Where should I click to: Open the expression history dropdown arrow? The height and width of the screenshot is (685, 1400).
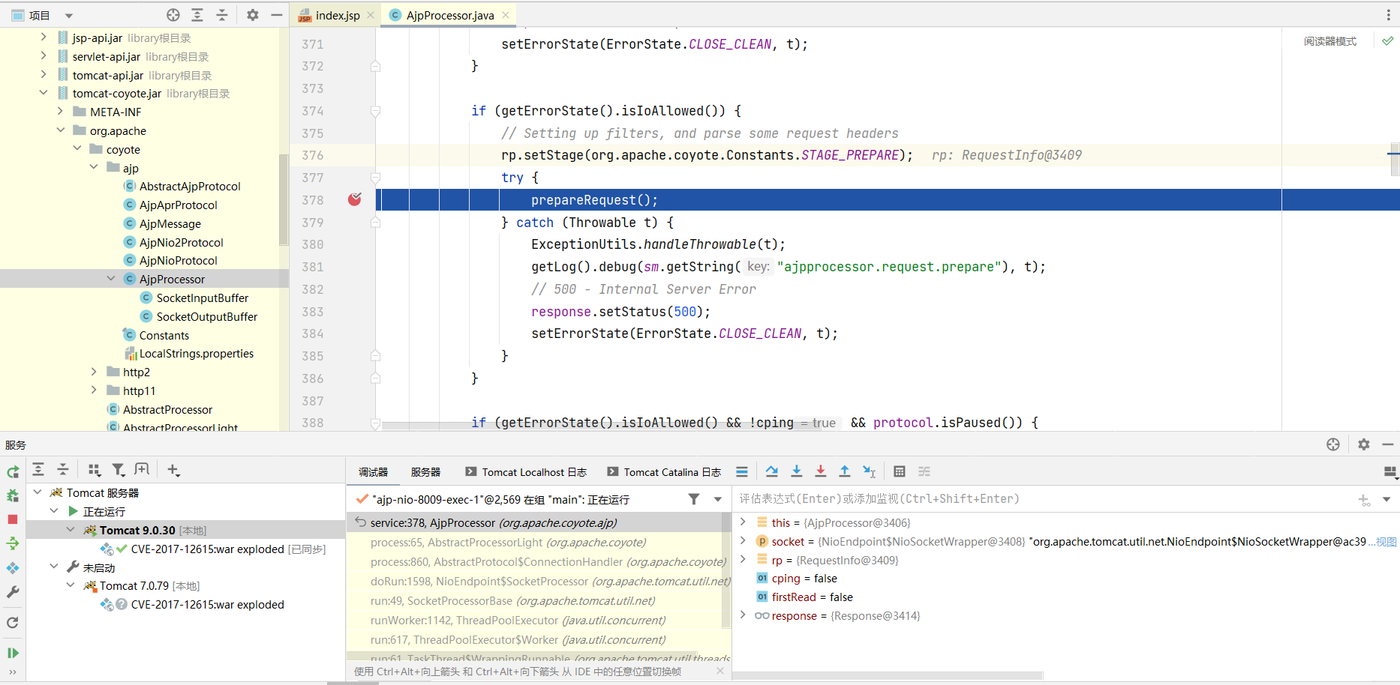[x=1386, y=499]
